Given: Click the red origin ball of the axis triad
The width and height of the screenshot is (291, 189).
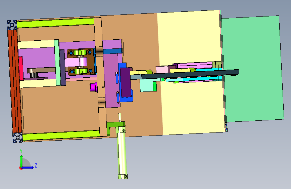Looking at the screenshot, I should click(21, 168).
